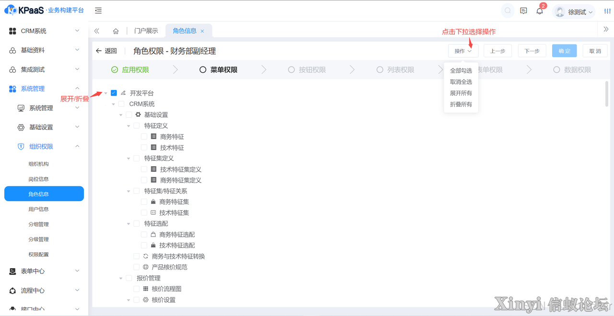614x316 pixels.
Task: Check the 技术特征 checkbox
Action: click(144, 147)
